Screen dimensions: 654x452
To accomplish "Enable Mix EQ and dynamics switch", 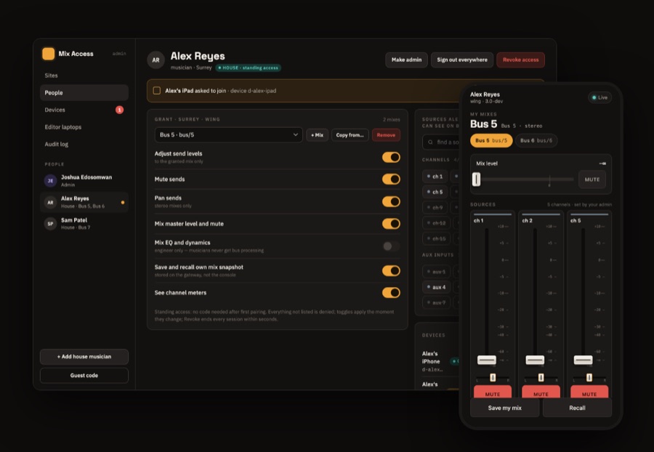I will (x=391, y=246).
